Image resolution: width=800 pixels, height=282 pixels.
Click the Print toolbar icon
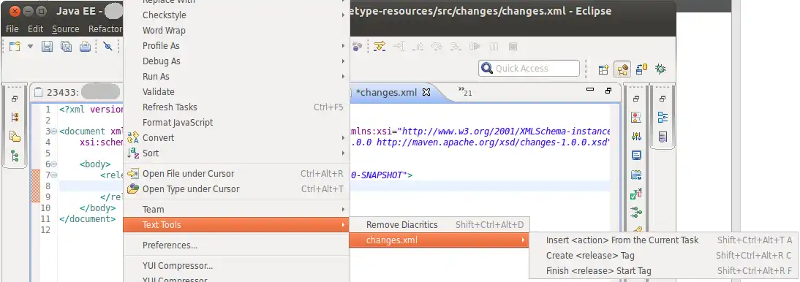86,47
